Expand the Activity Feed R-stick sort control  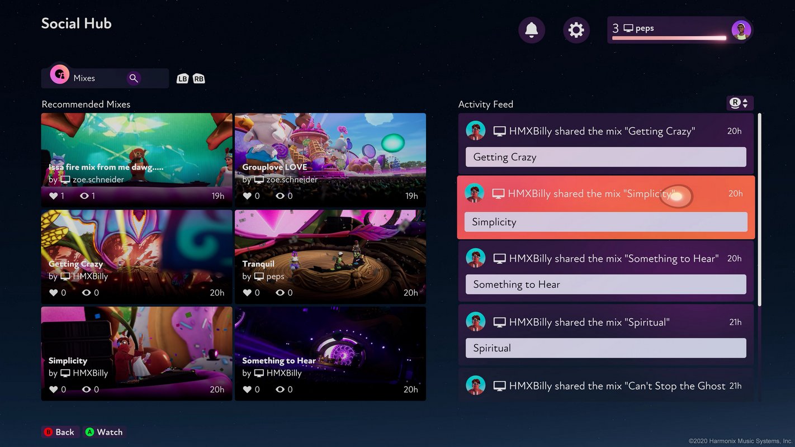click(740, 103)
